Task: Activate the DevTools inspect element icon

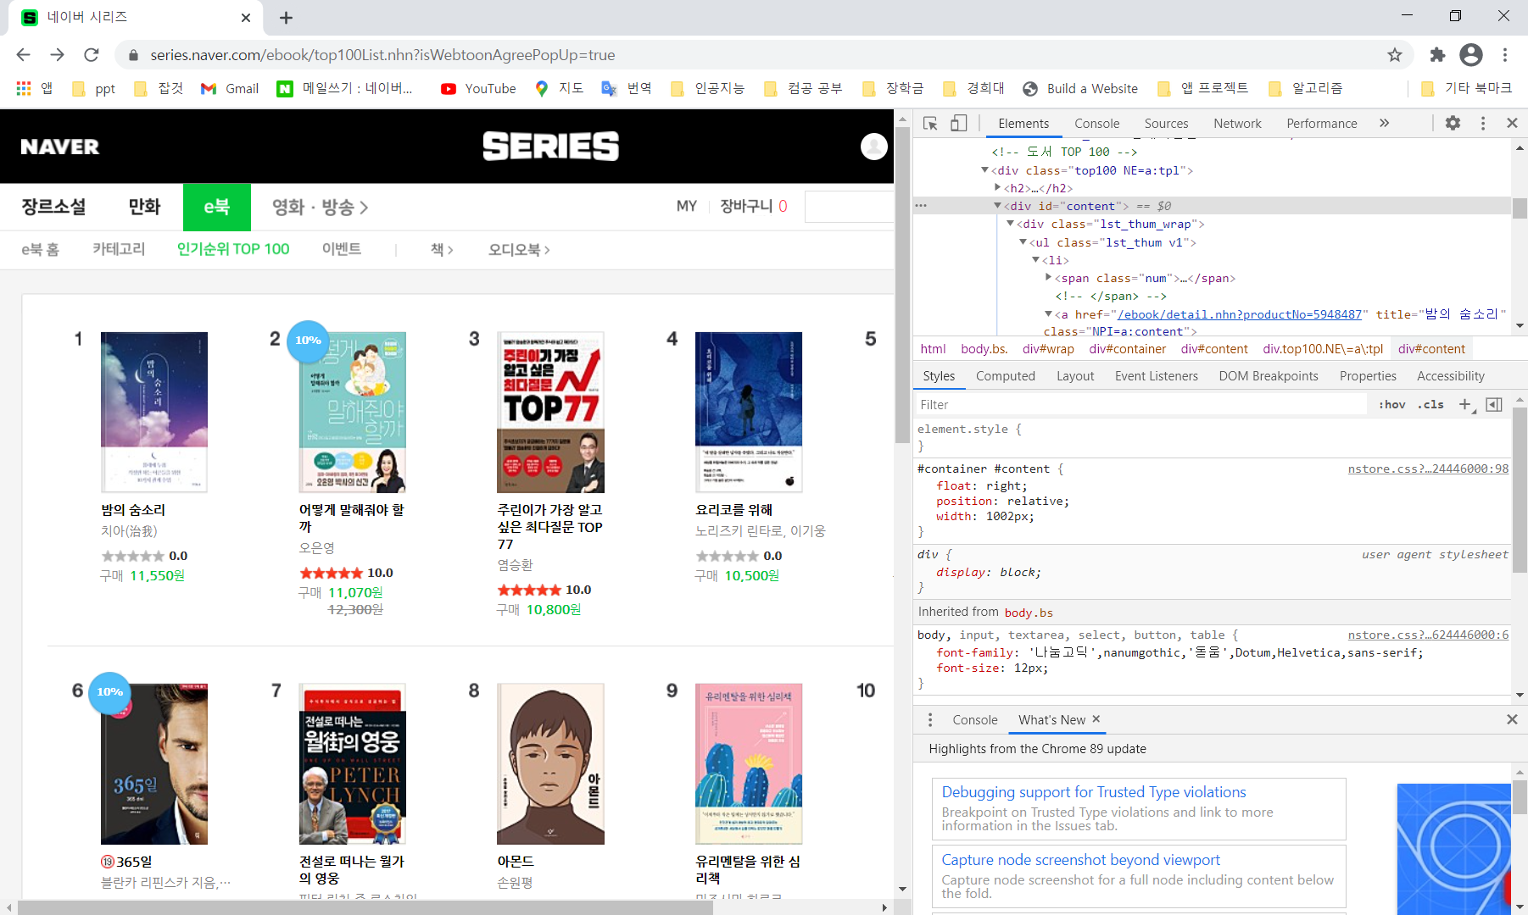Action: (x=930, y=124)
